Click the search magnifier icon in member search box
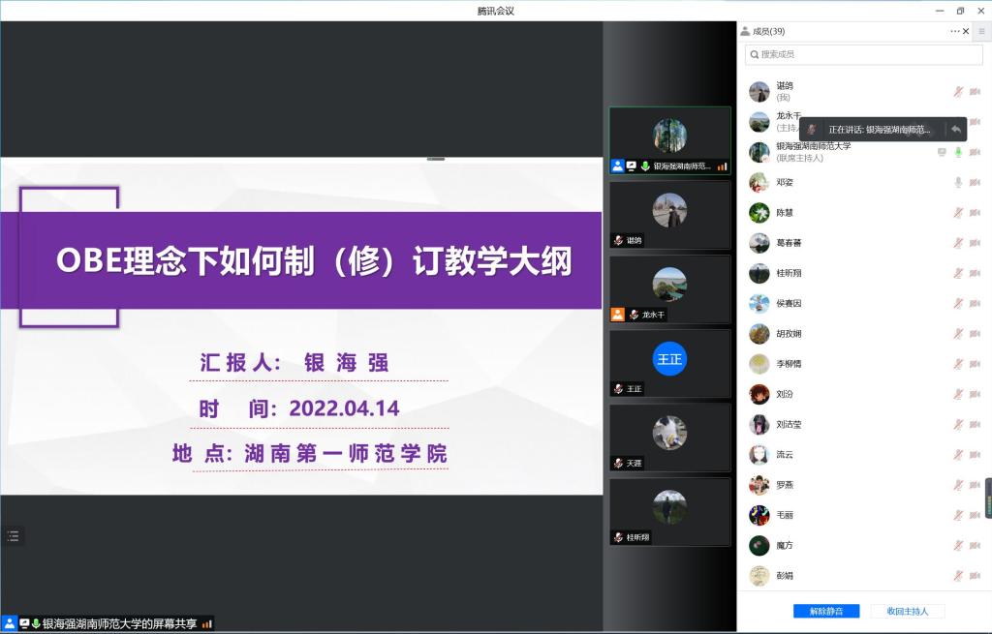Viewport: 992px width, 634px height. point(754,53)
